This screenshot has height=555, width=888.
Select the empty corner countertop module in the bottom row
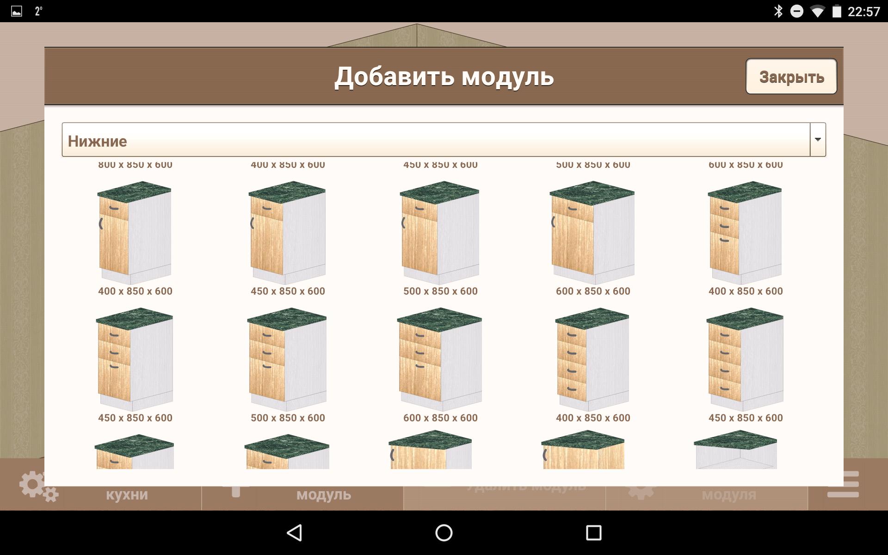pos(736,450)
